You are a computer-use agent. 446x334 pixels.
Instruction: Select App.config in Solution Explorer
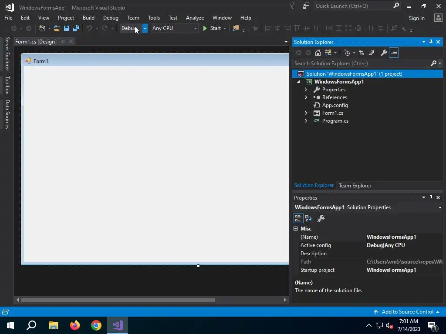(x=335, y=105)
